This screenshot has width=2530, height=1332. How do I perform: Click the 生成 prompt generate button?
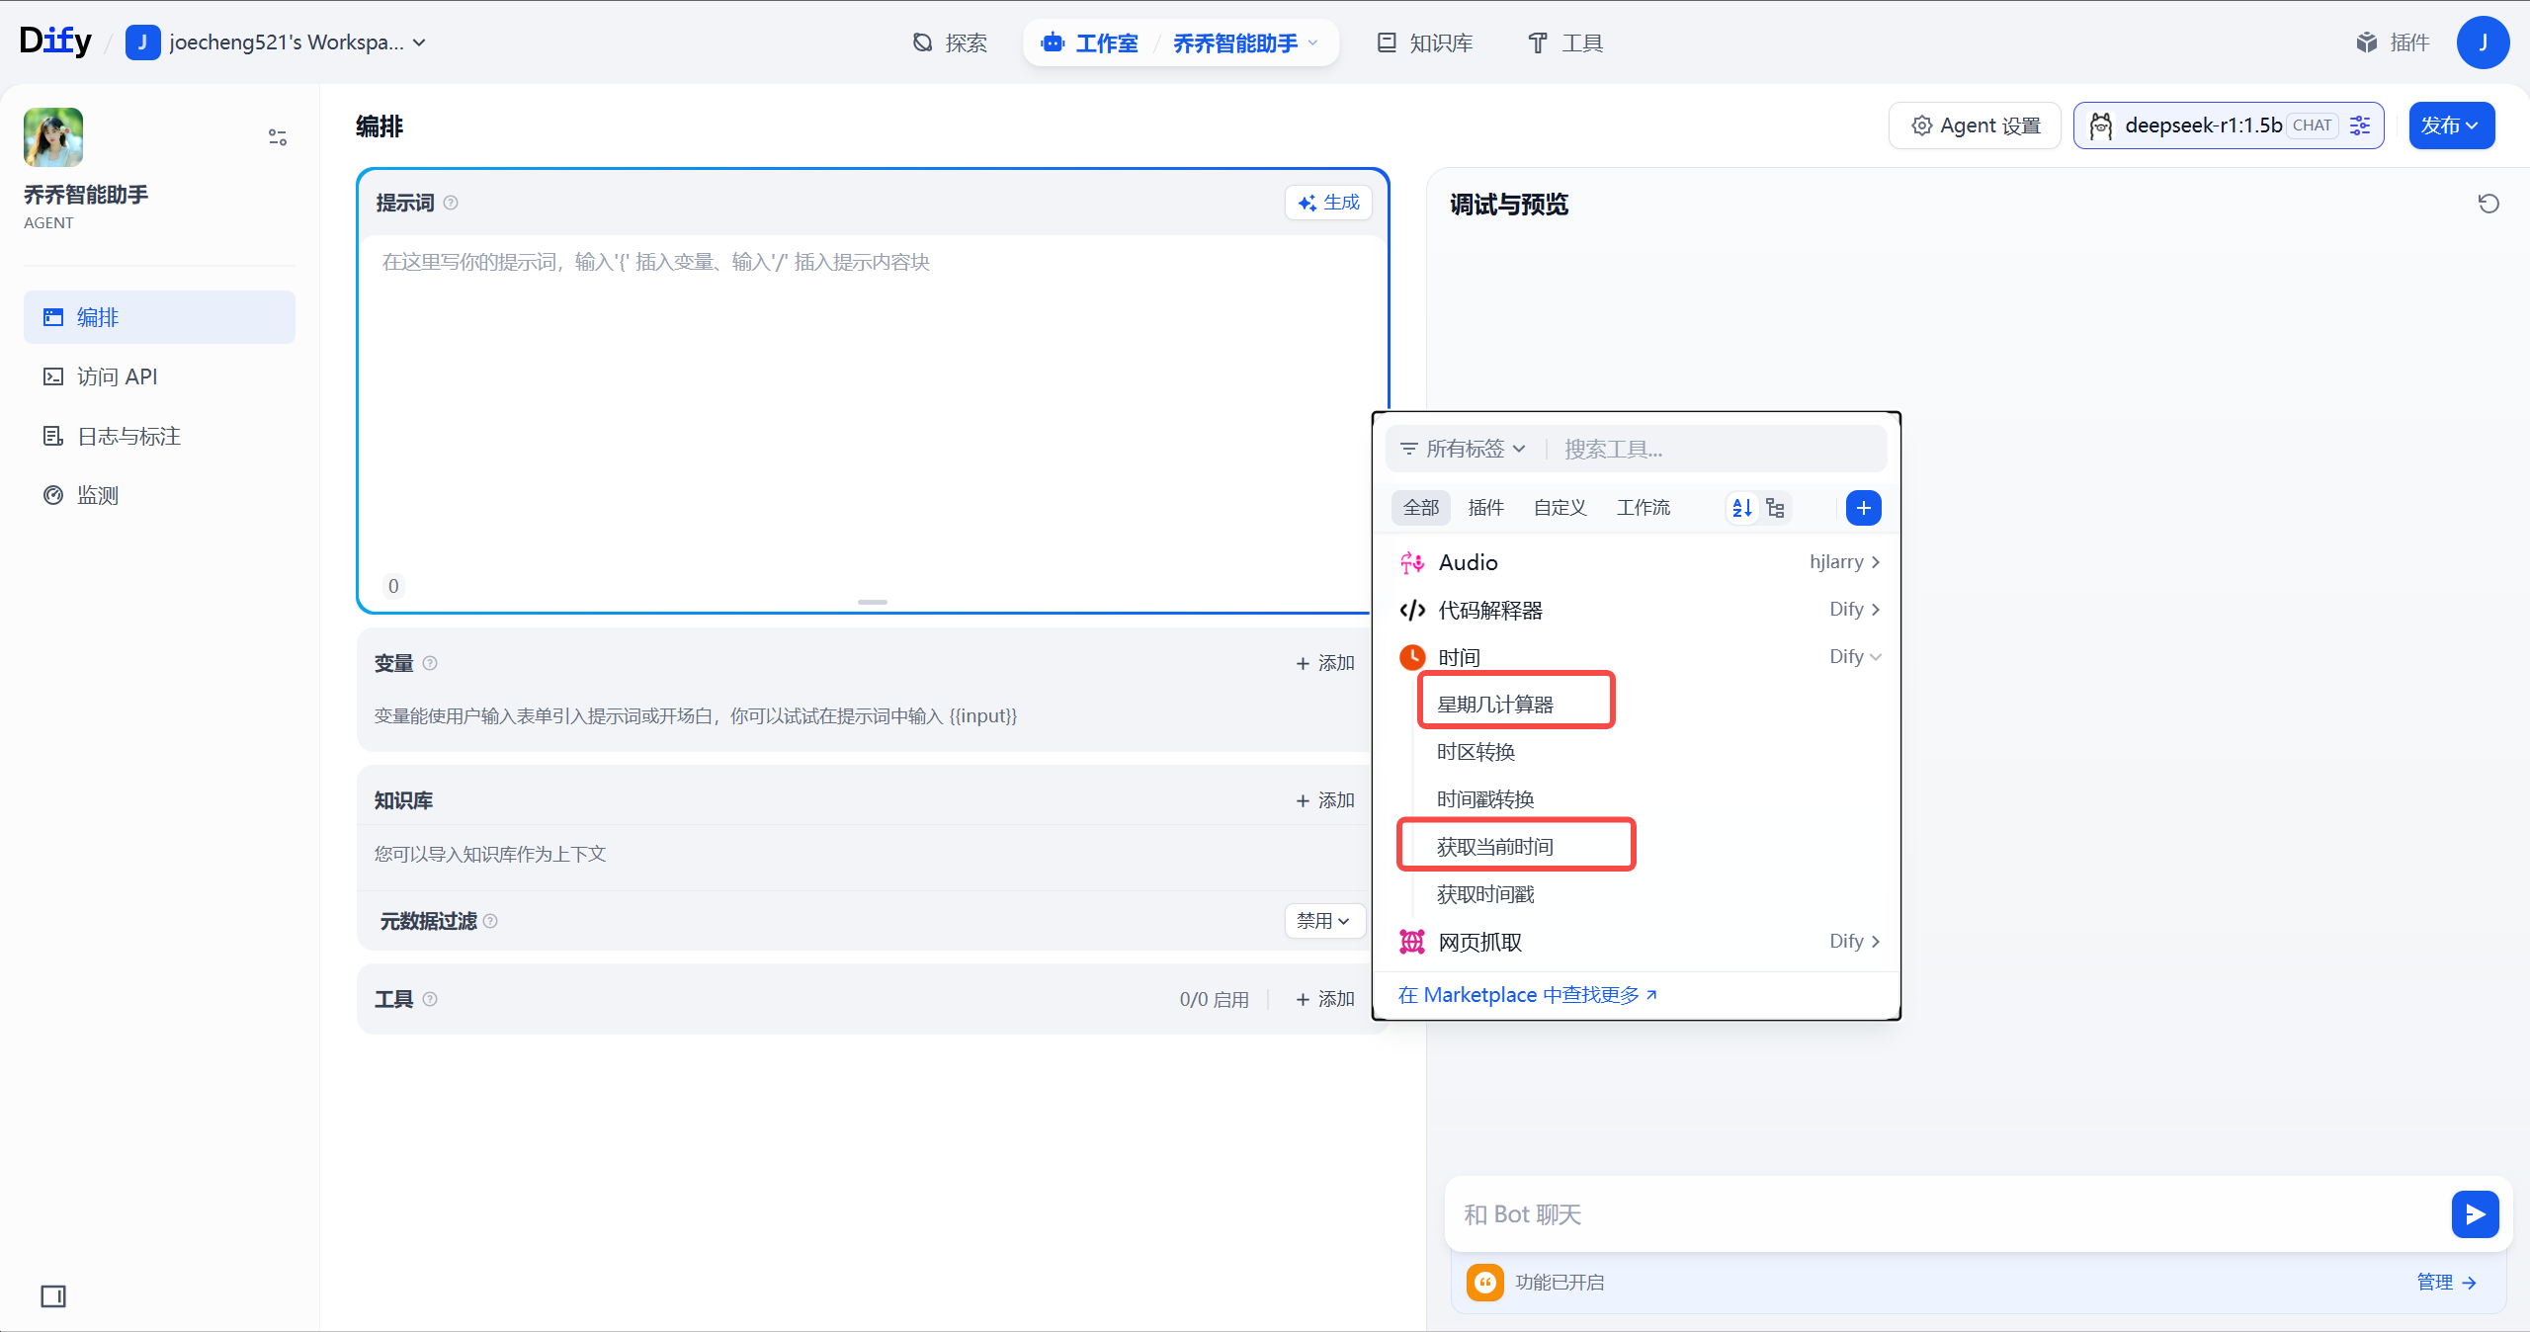pos(1329,203)
